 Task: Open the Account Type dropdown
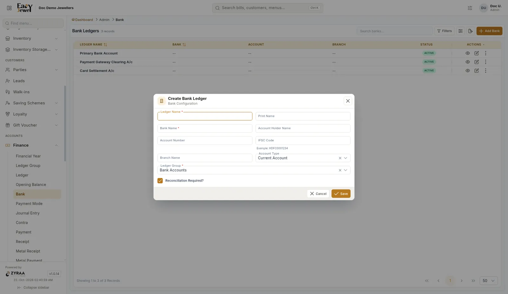(x=346, y=158)
